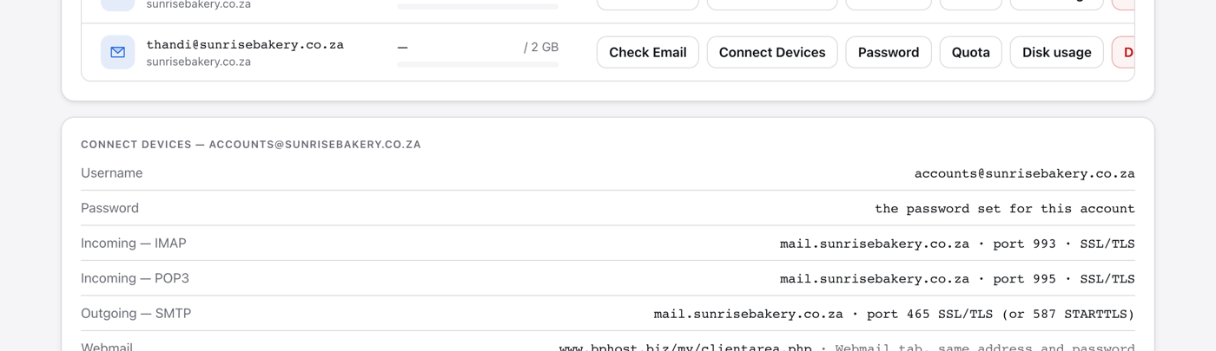The height and width of the screenshot is (351, 1216).
Task: Click the 'Incoming — POP3' label
Action: (x=135, y=278)
